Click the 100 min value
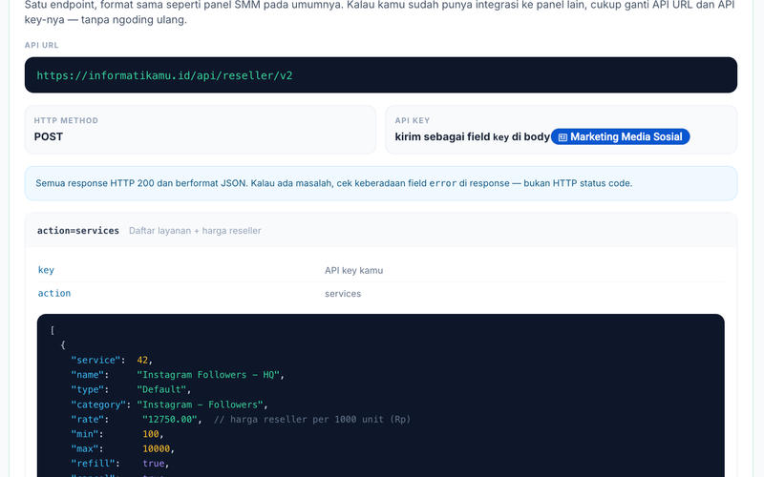764x477 pixels. (x=151, y=434)
